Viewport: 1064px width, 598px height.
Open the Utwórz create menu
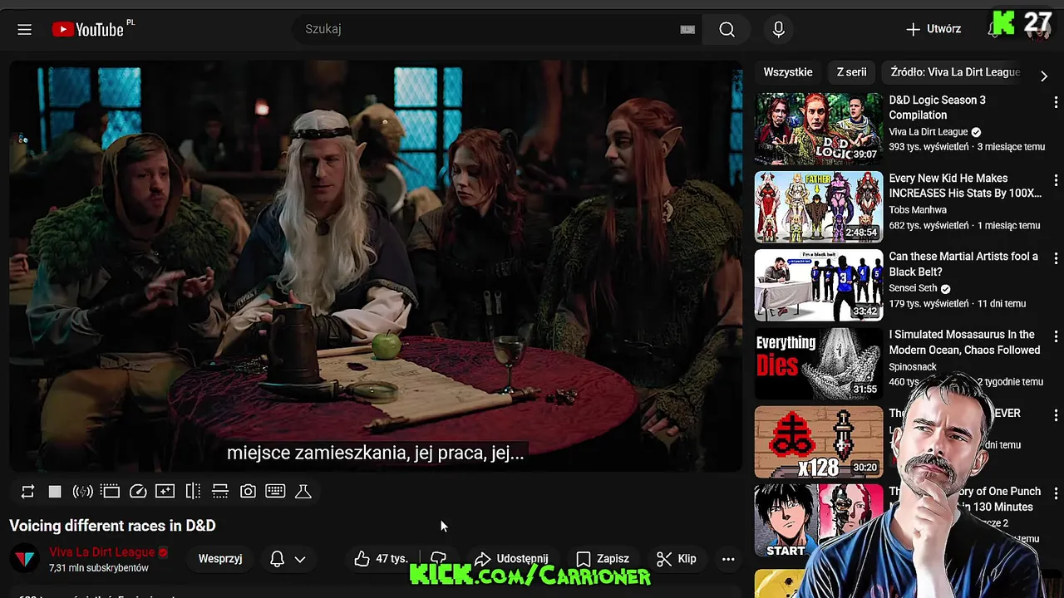pyautogui.click(x=933, y=29)
